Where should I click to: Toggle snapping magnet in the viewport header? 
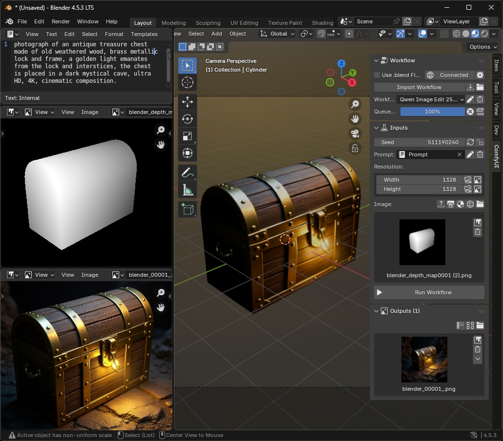click(x=321, y=34)
